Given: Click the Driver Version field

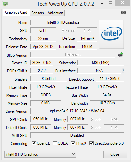Looking at the screenshot, I should click(x=77, y=111).
